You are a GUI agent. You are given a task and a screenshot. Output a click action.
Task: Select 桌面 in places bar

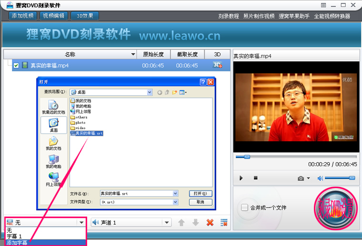click(x=53, y=125)
